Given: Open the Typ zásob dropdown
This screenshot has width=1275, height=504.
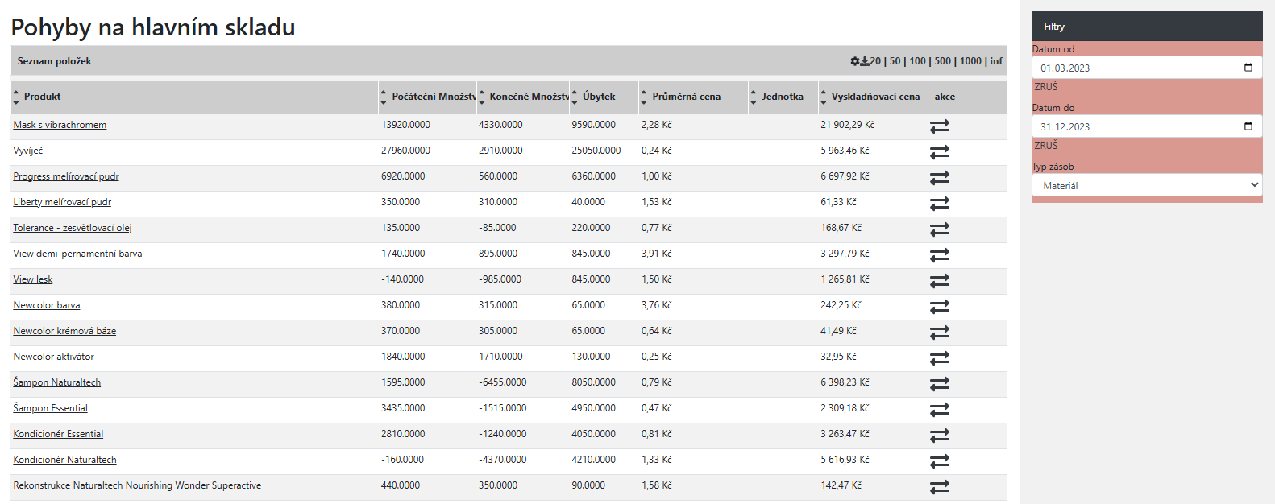Looking at the screenshot, I should (1147, 185).
